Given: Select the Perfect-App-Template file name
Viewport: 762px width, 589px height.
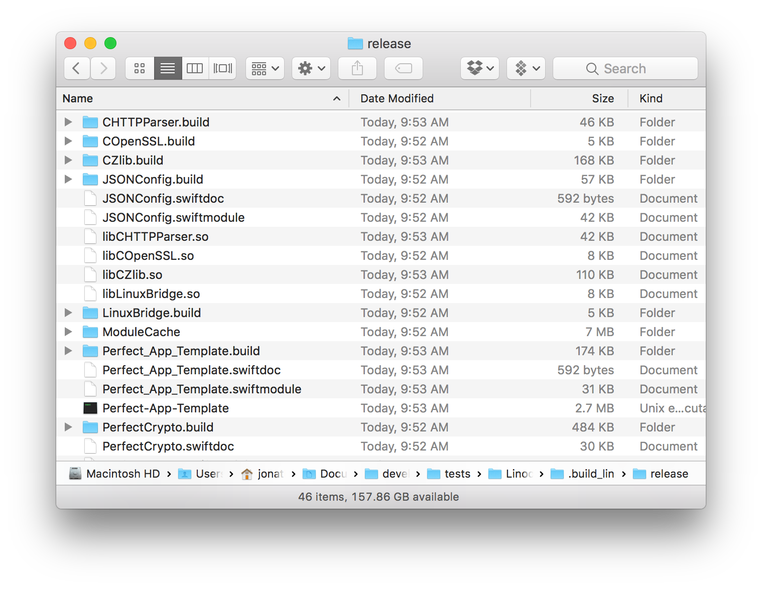Looking at the screenshot, I should click(166, 408).
